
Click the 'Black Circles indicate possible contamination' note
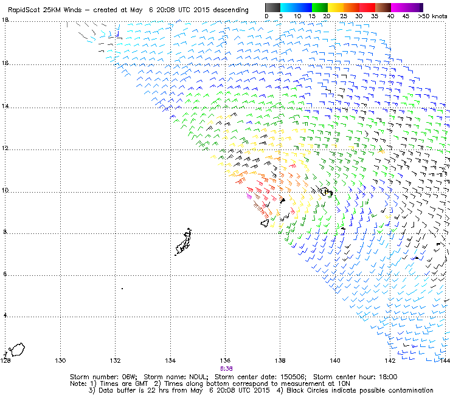[x=360, y=390]
